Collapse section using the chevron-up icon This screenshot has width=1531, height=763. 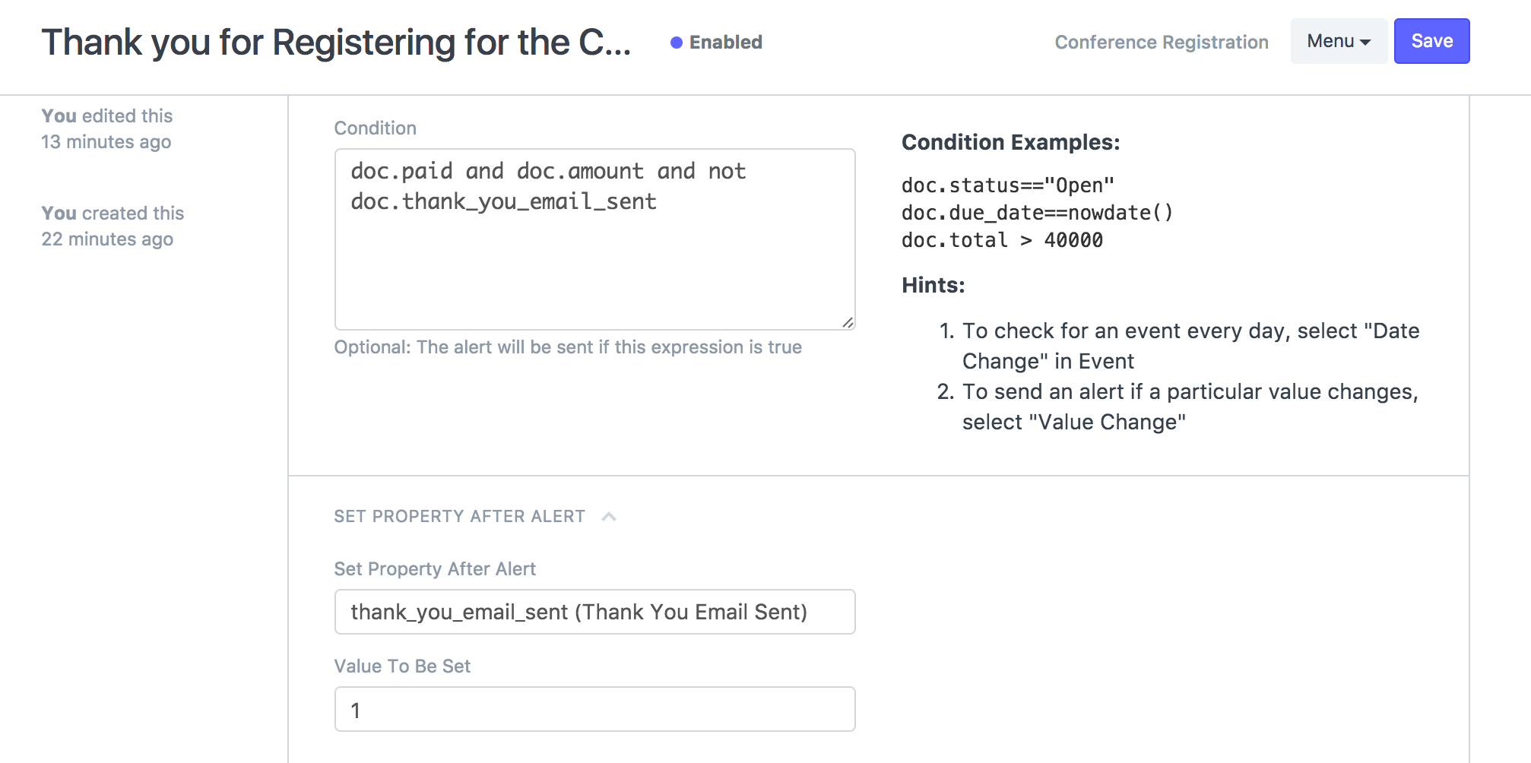pyautogui.click(x=608, y=517)
